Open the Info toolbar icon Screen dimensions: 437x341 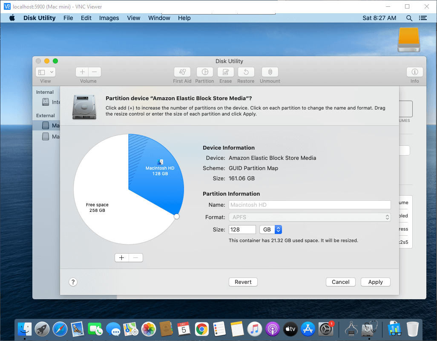click(x=414, y=72)
